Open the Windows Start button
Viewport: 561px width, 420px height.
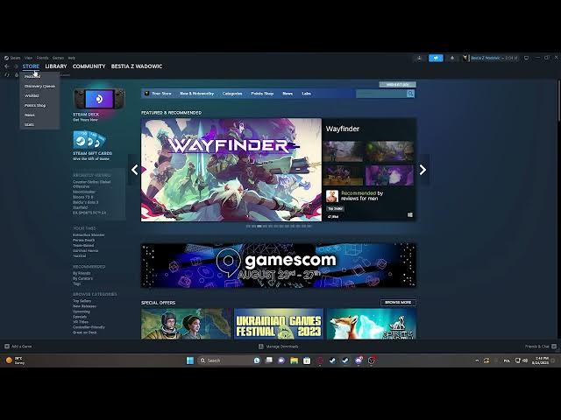[x=190, y=360]
